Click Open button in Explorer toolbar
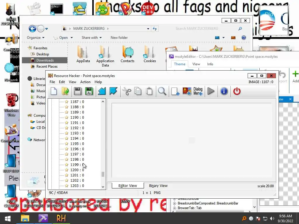 (61, 38)
